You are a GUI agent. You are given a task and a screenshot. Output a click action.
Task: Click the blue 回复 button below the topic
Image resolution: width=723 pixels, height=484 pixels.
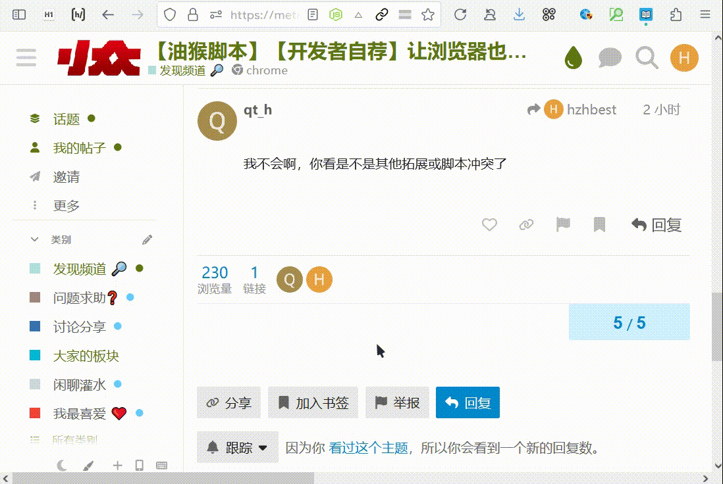468,402
